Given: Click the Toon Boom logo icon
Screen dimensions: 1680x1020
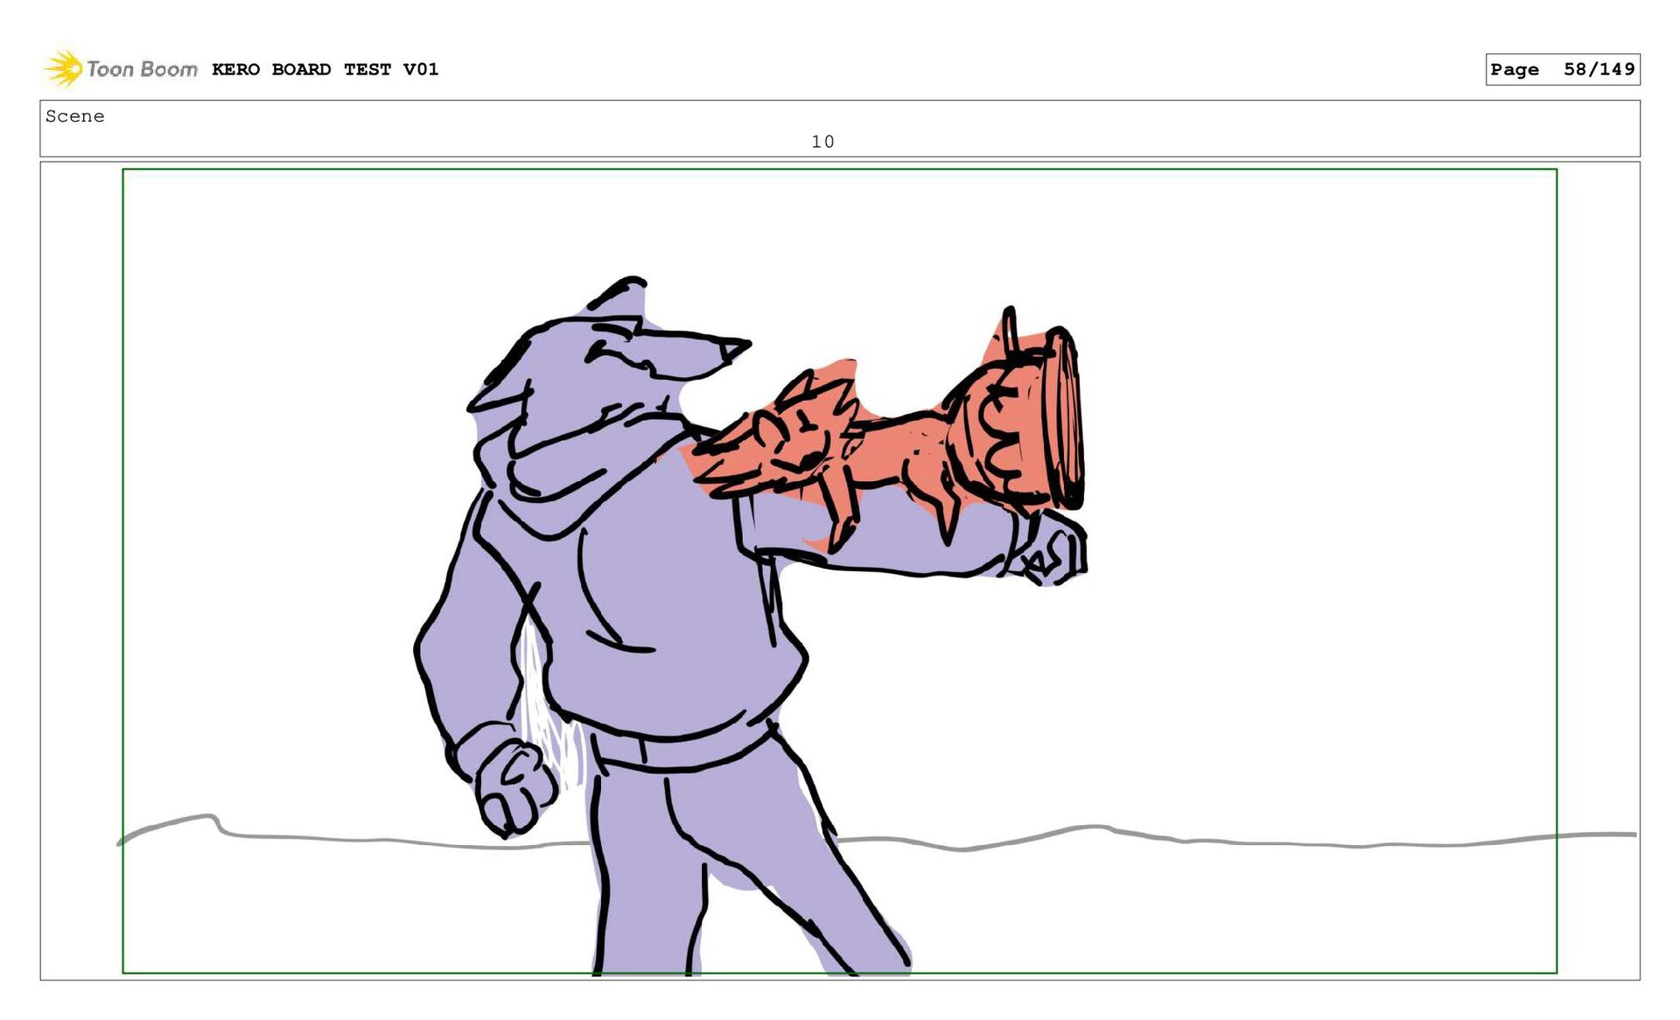Looking at the screenshot, I should [63, 68].
